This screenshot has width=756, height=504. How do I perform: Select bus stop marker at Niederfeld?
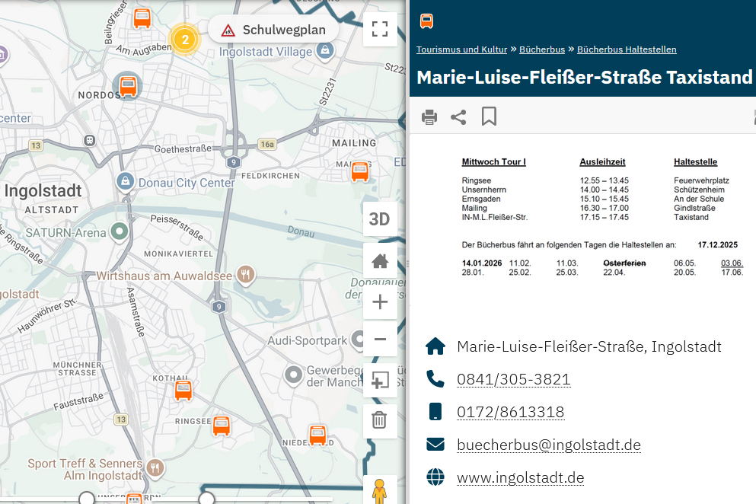click(317, 435)
